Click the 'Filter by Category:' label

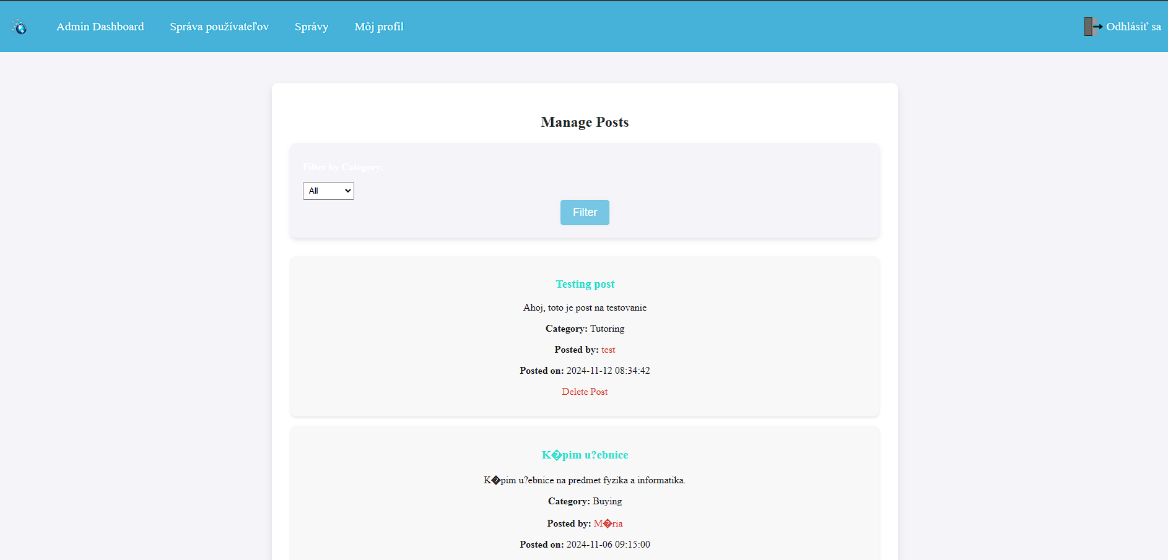point(343,167)
